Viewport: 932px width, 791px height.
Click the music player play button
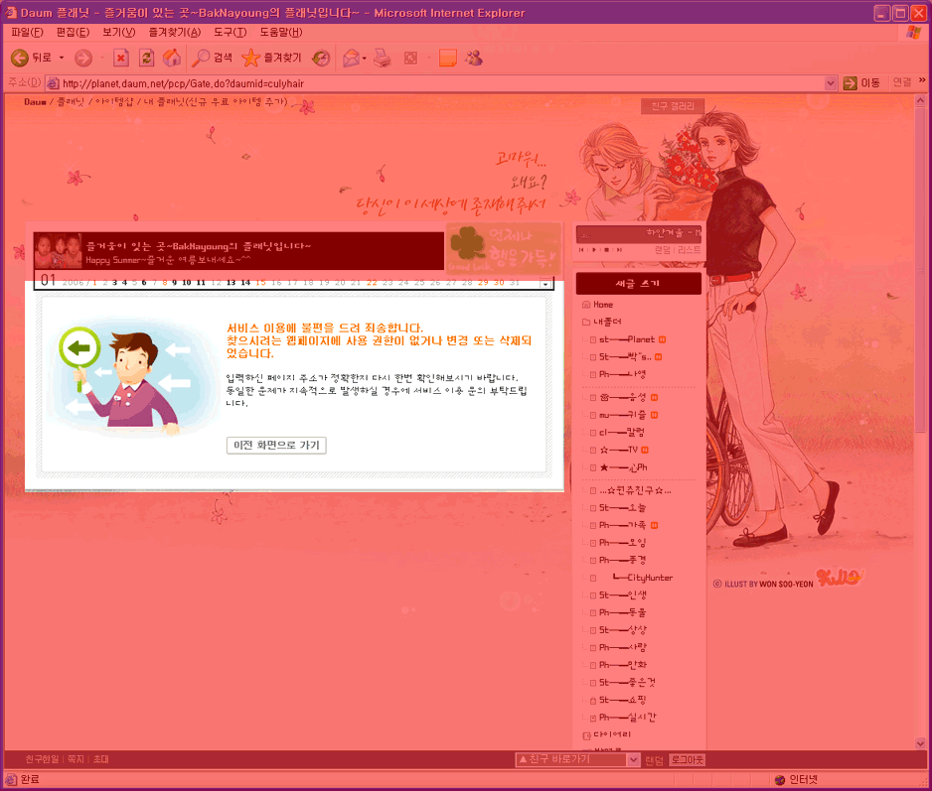point(594,250)
